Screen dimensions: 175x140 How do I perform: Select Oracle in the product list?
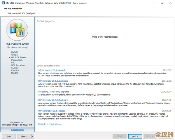point(15,55)
